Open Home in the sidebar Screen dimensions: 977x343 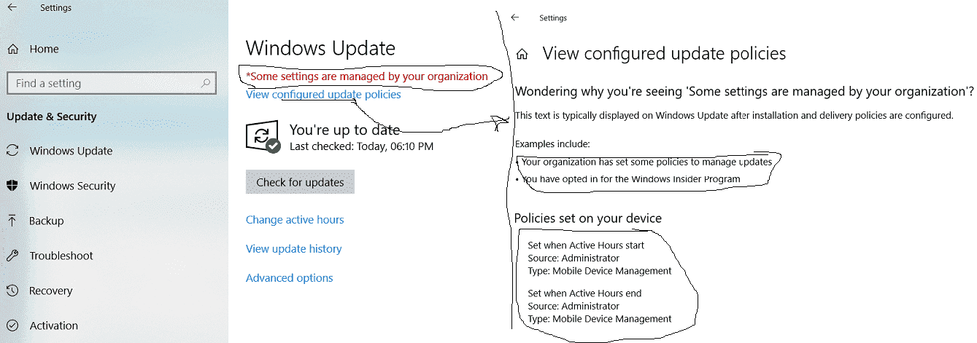[44, 49]
